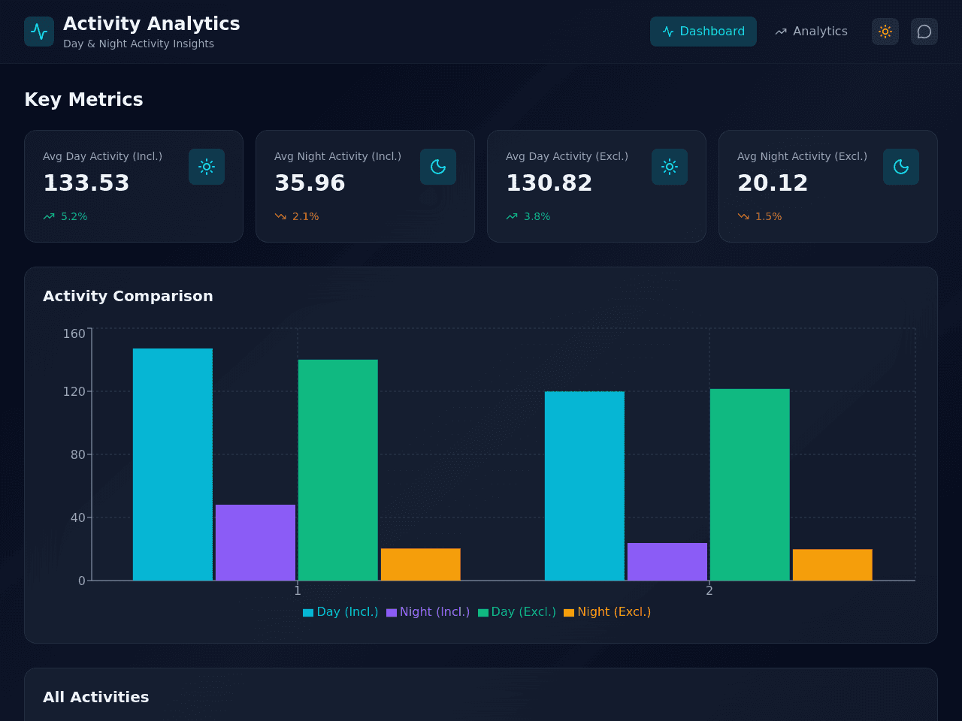
Task: Click sun icon on Avg Day Activity (Excl.) card
Action: 670,167
